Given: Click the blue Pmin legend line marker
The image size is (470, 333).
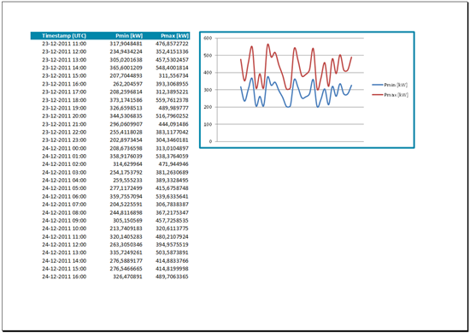Looking at the screenshot, I should click(378, 85).
